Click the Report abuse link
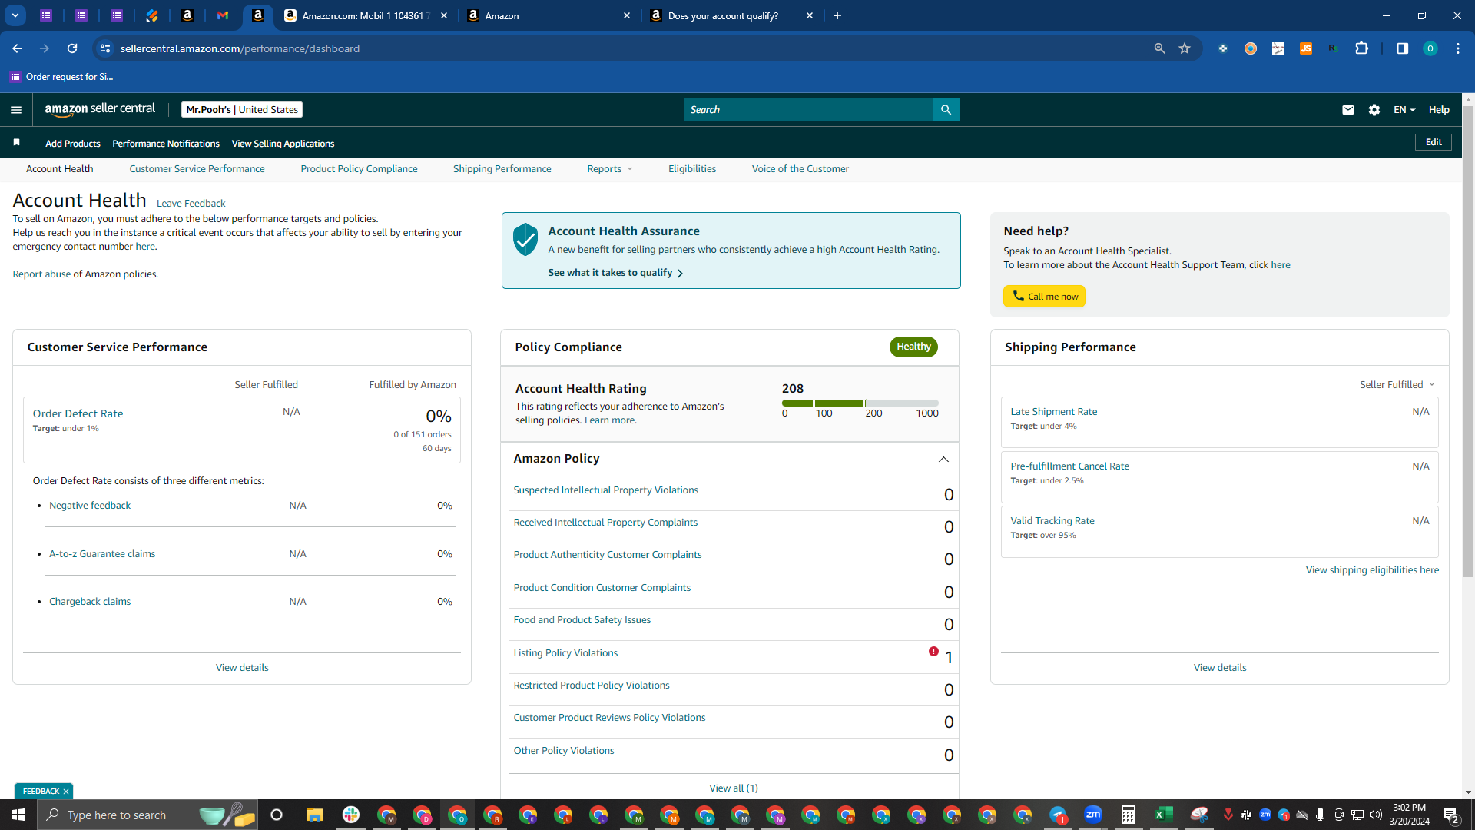The height and width of the screenshot is (830, 1475). tap(41, 274)
